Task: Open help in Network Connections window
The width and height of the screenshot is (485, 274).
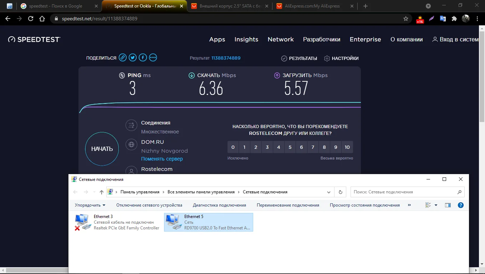Action: pos(460,205)
